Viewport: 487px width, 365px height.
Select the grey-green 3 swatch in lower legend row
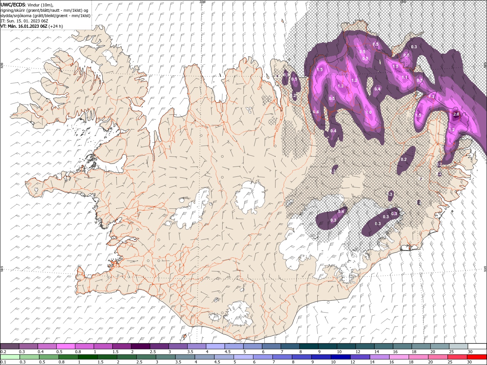(x=165, y=357)
